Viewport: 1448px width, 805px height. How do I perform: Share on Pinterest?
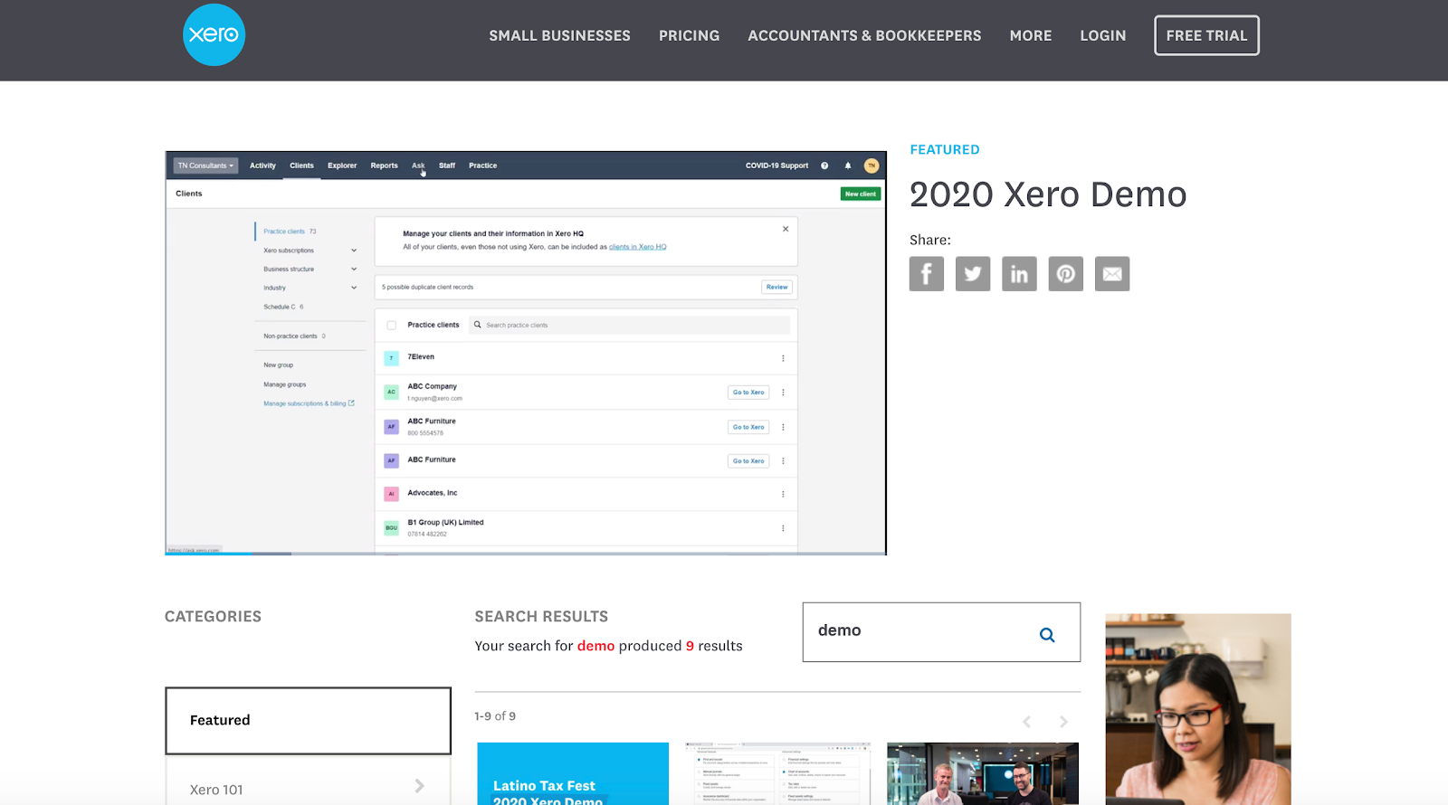(1066, 274)
